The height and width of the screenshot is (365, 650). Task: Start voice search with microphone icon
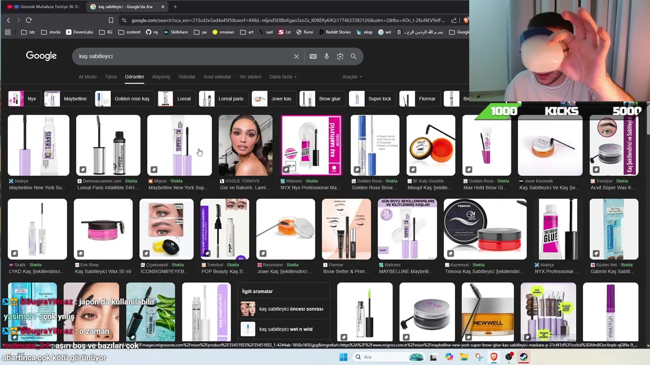point(327,56)
